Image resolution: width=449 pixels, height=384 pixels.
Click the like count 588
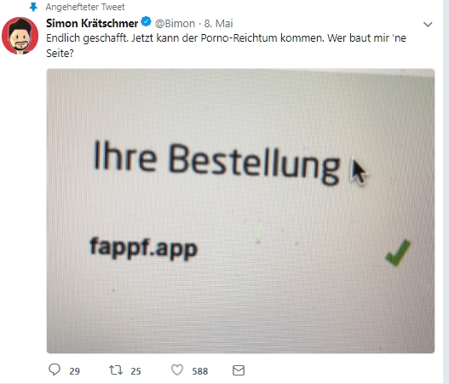point(200,371)
